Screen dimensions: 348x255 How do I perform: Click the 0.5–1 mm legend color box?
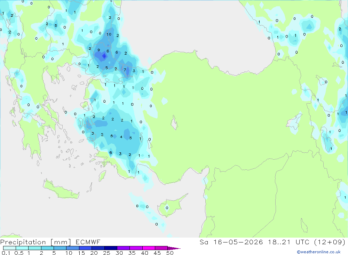tap(22, 248)
